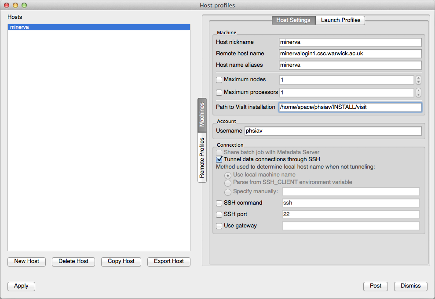Enable the Maximum nodes checkbox
The width and height of the screenshot is (435, 299).
point(219,80)
